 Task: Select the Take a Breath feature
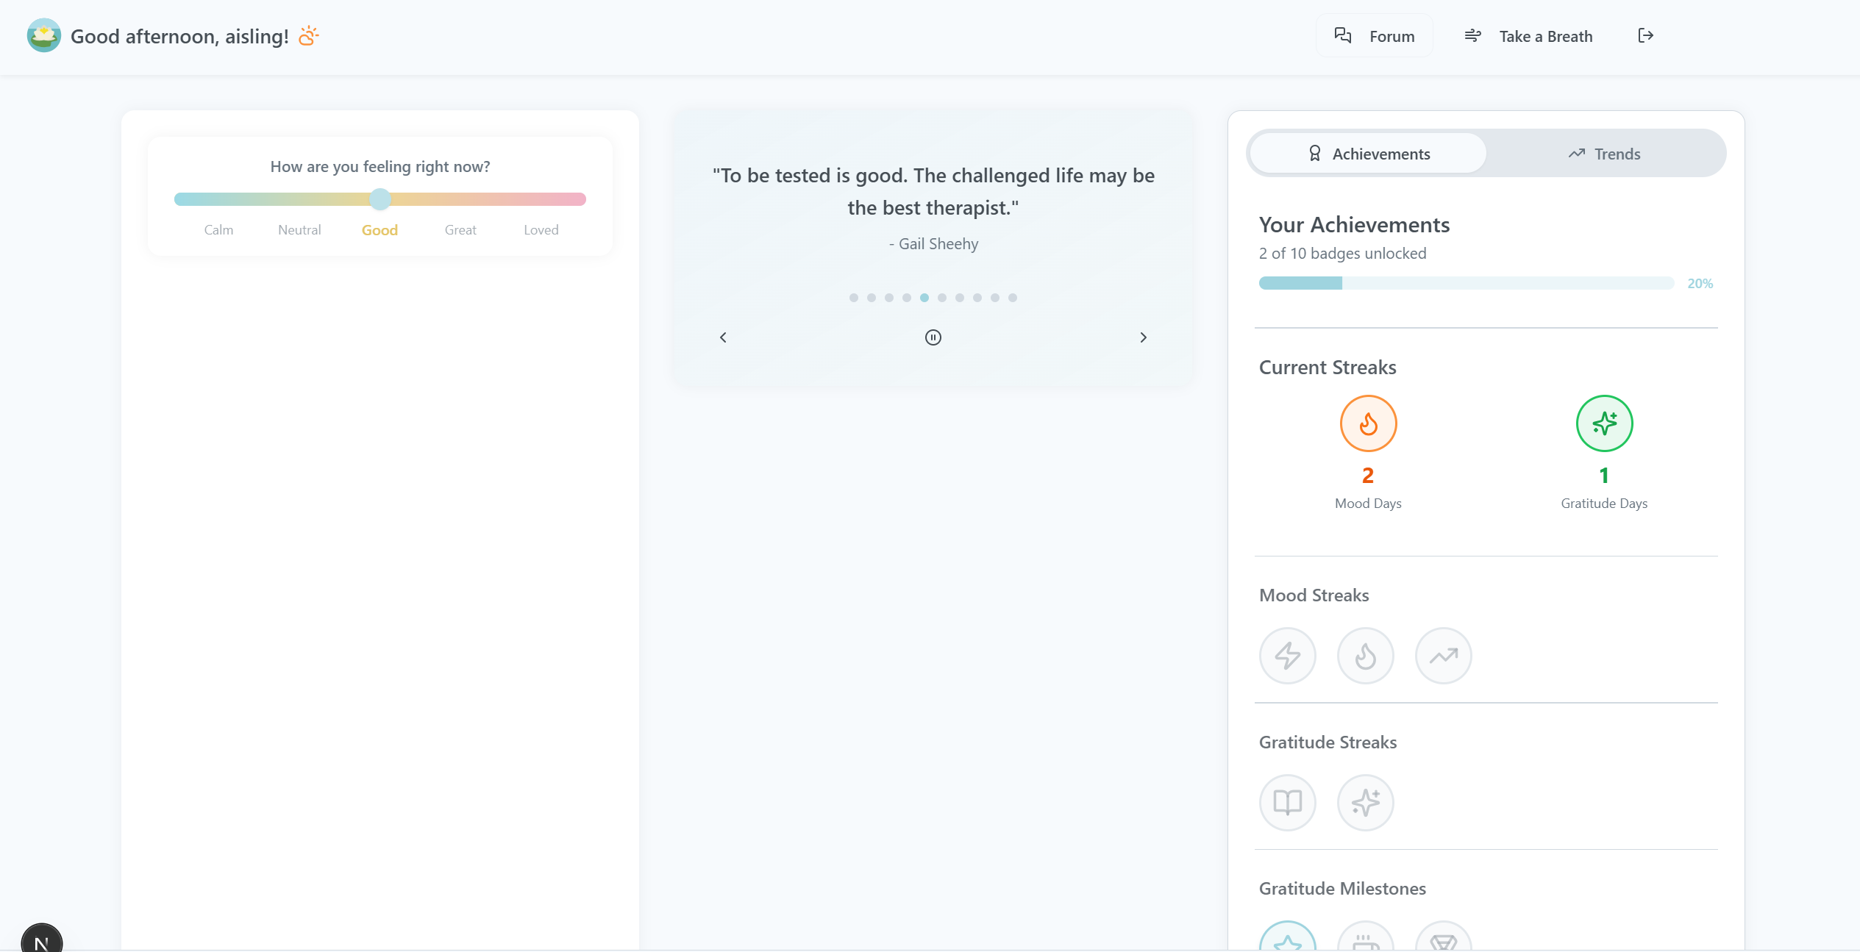click(x=1529, y=35)
